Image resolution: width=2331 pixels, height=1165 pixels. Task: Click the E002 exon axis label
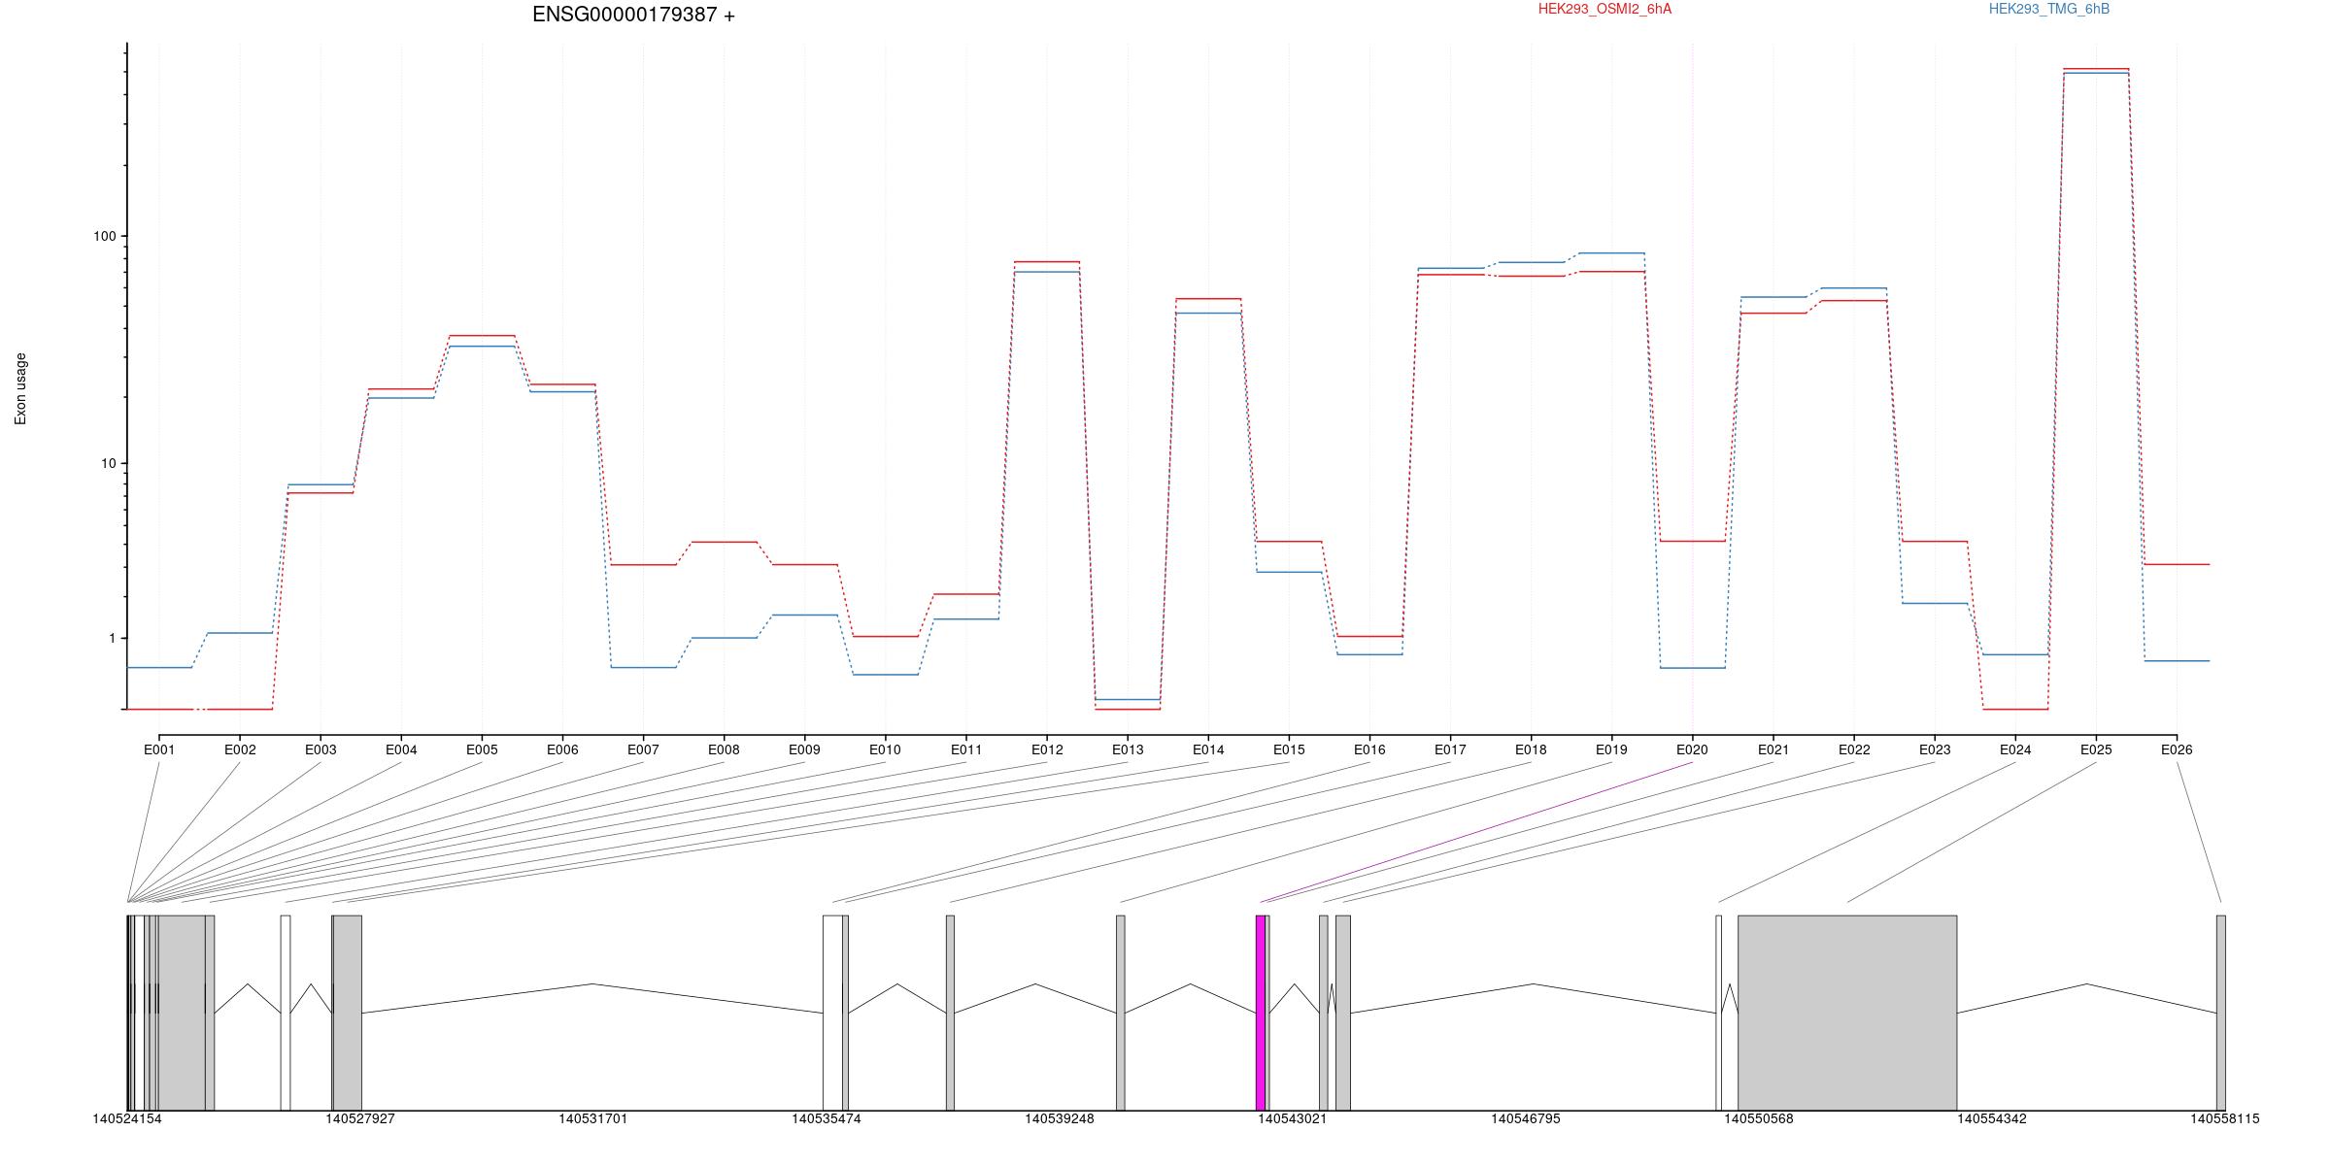tap(240, 749)
